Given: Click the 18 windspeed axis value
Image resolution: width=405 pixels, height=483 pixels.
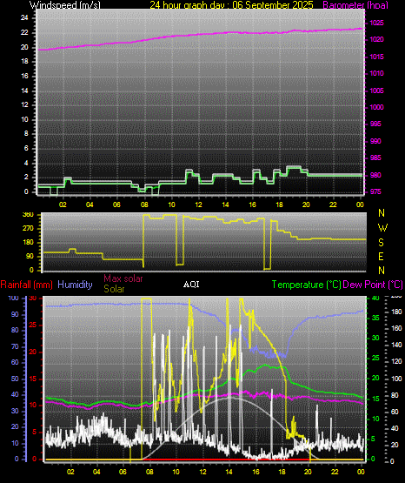Looking at the screenshot, I should pos(24,62).
